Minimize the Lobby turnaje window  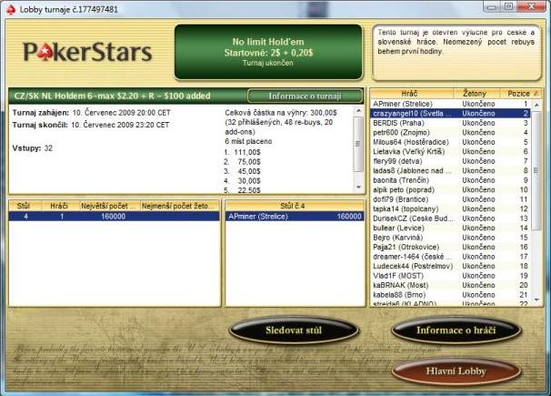pos(492,6)
